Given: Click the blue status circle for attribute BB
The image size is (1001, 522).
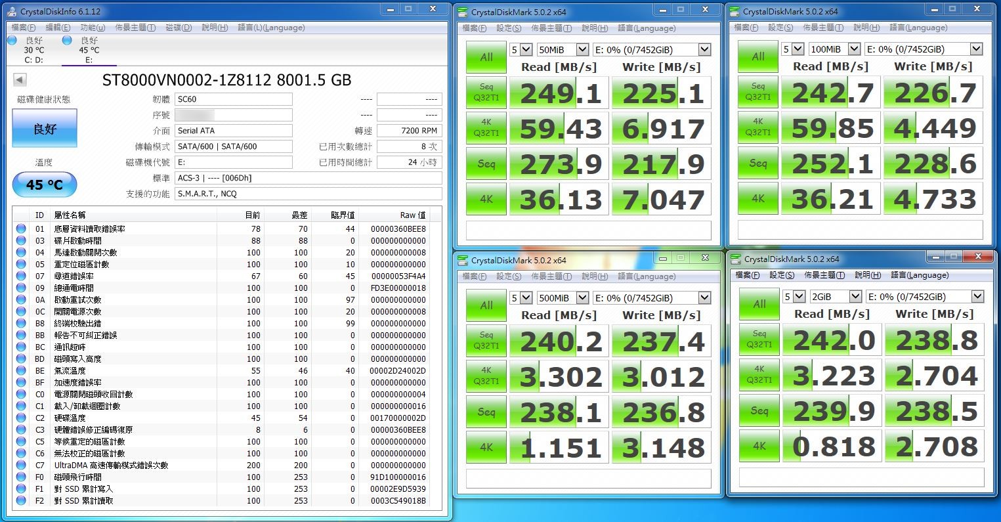Looking at the screenshot, I should (21, 335).
